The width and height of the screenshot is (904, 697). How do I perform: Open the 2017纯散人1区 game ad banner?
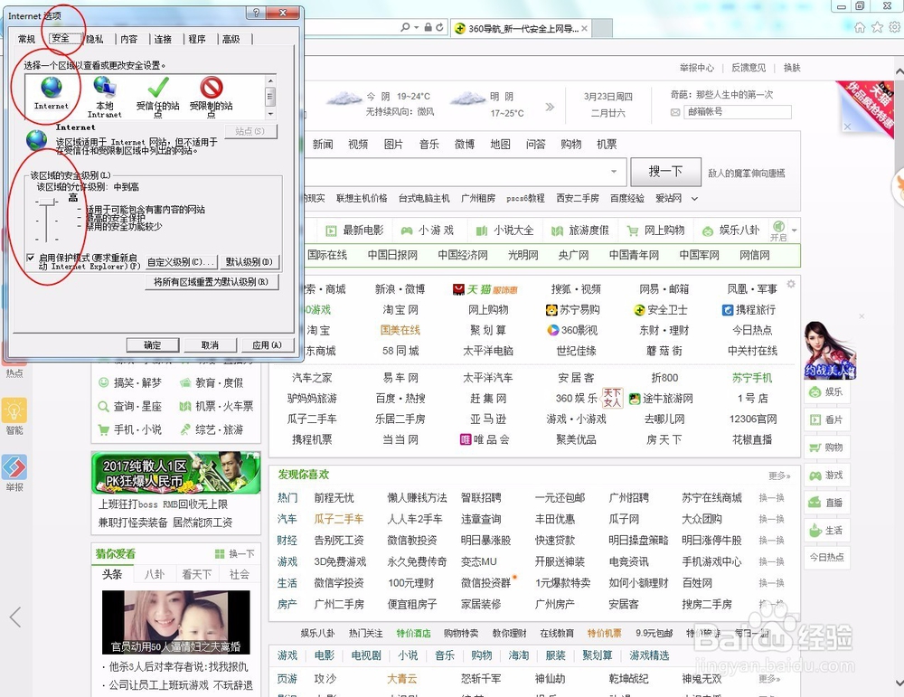[x=176, y=473]
